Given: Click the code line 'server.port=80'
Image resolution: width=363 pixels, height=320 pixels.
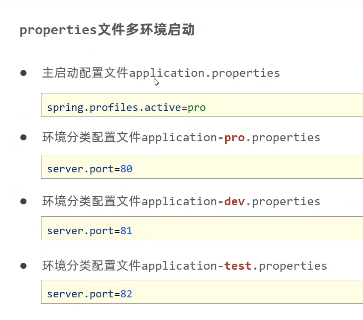Looking at the screenshot, I should 90,169.
